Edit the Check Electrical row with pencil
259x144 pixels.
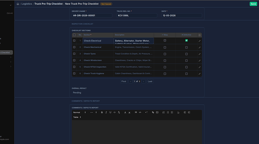click(x=200, y=41)
